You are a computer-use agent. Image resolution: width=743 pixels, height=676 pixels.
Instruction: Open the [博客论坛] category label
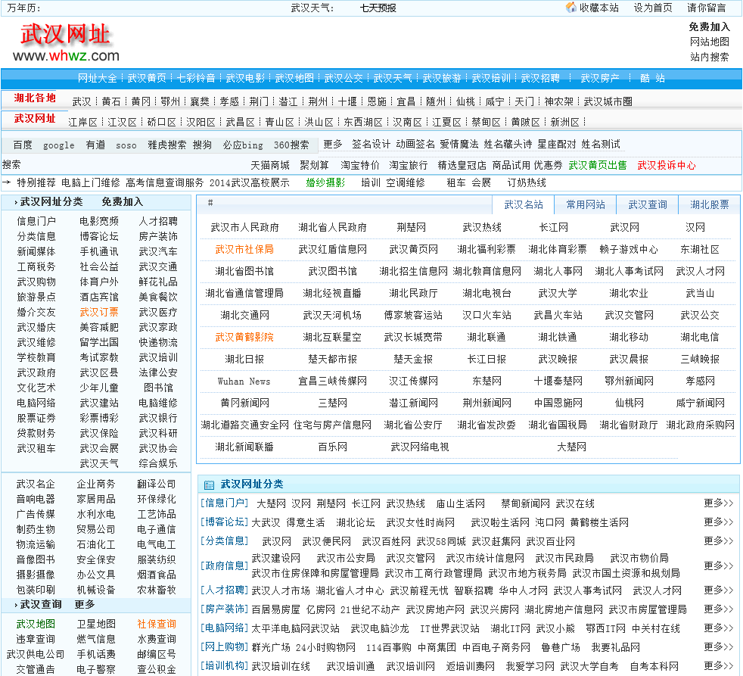pyautogui.click(x=225, y=522)
